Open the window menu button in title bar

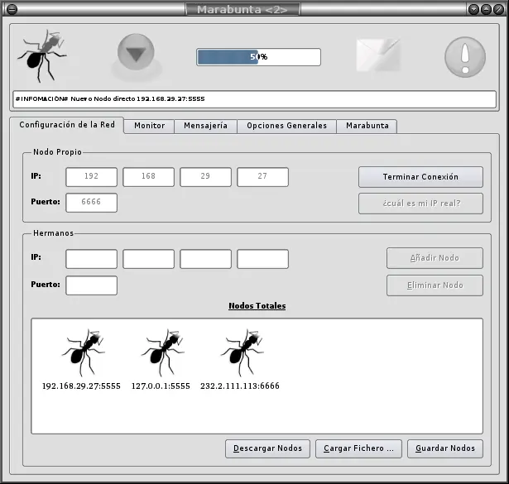[x=12, y=9]
